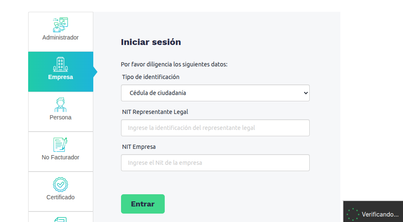
Task: Click the Persona avatar icon
Action: click(61, 105)
